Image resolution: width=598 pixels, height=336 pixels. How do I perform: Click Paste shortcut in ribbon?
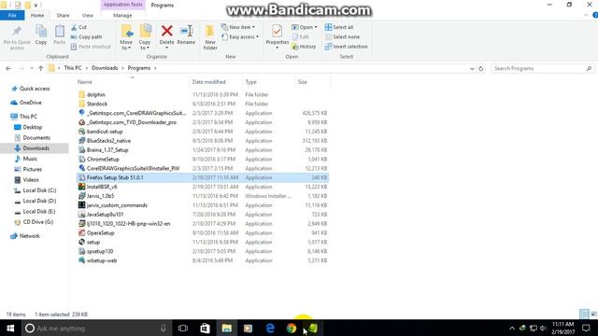pyautogui.click(x=91, y=47)
